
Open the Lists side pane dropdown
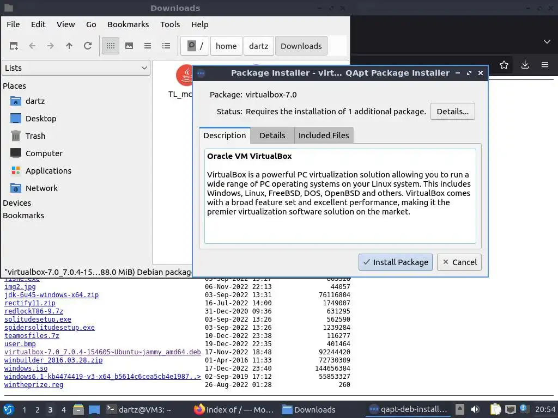point(76,68)
